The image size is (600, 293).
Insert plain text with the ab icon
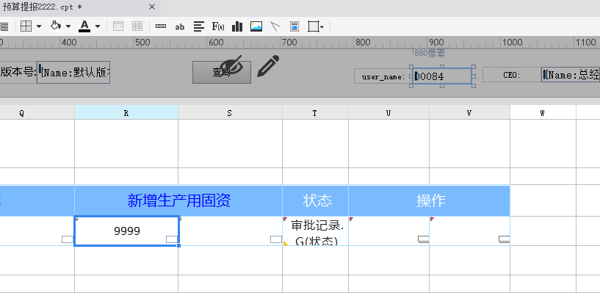click(179, 26)
